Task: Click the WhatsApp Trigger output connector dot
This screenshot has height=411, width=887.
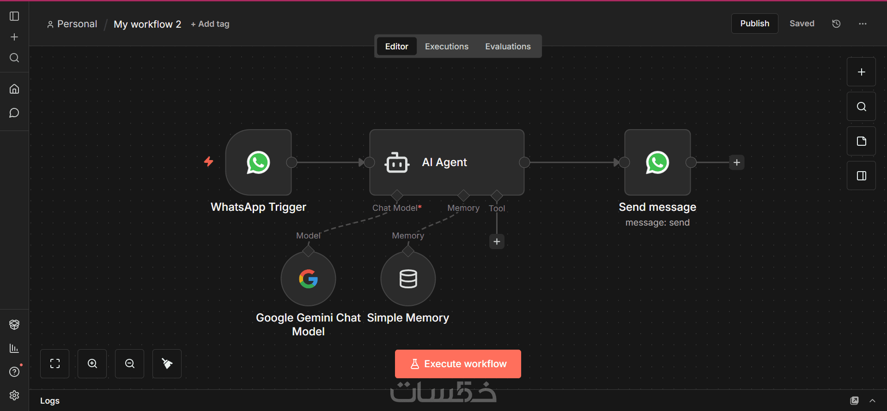Action: (292, 162)
